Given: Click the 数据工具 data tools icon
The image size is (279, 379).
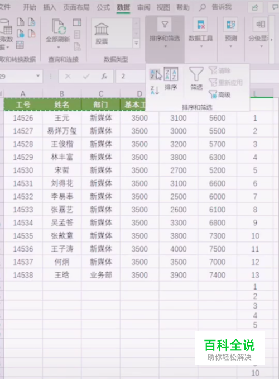Looking at the screenshot, I should click(x=200, y=25).
